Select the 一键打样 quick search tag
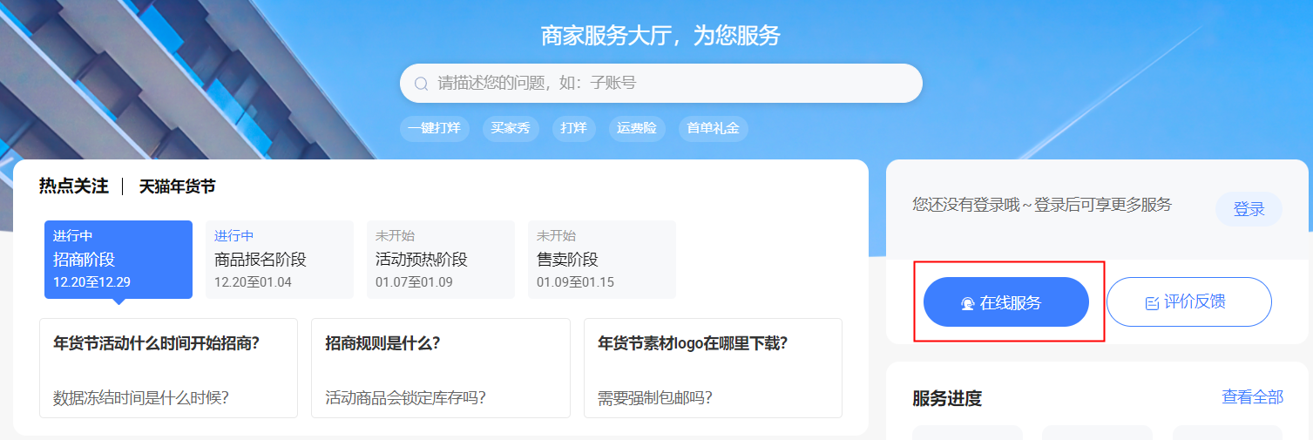The width and height of the screenshot is (1313, 440). click(434, 128)
